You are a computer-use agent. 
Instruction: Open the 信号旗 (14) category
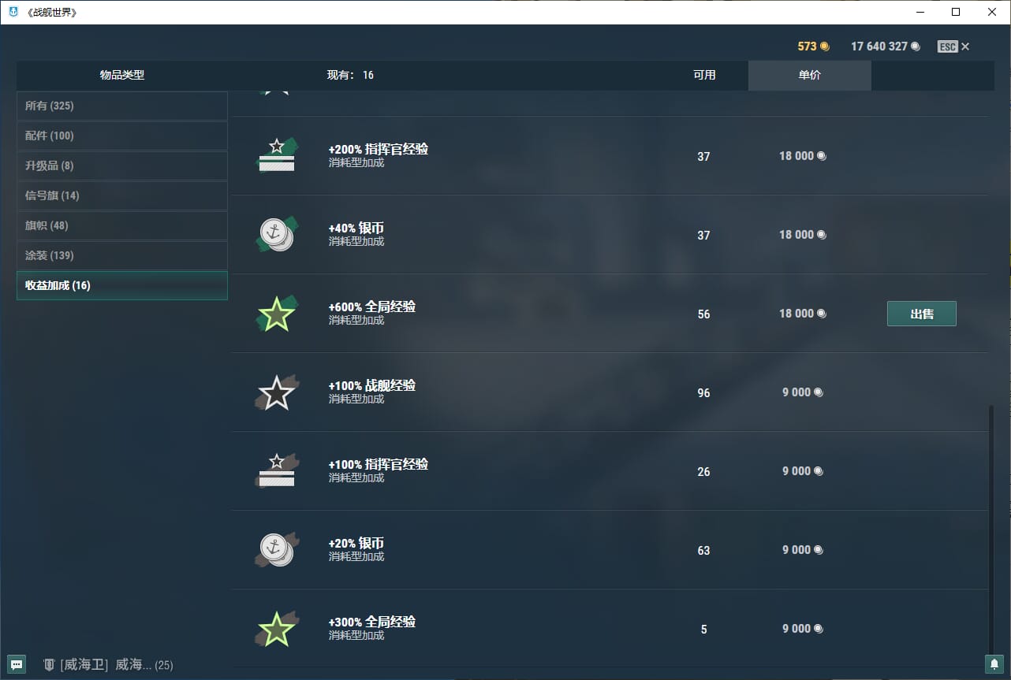tap(122, 195)
